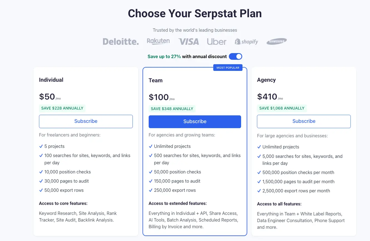Click the Agency plan $410 price

tap(267, 96)
